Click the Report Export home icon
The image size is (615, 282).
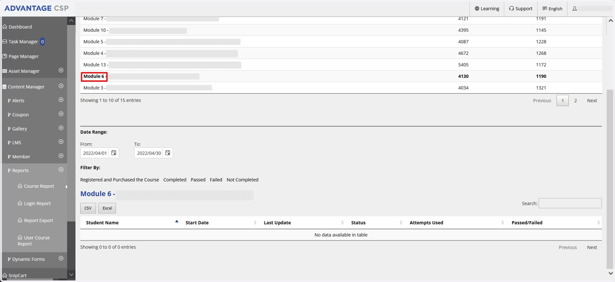point(20,220)
